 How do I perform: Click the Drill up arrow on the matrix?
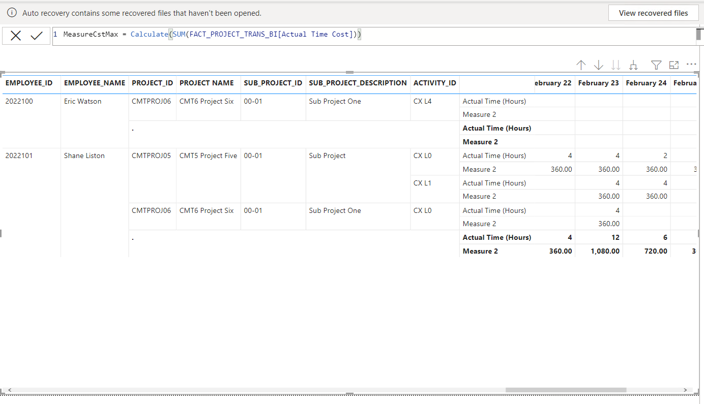tap(581, 65)
